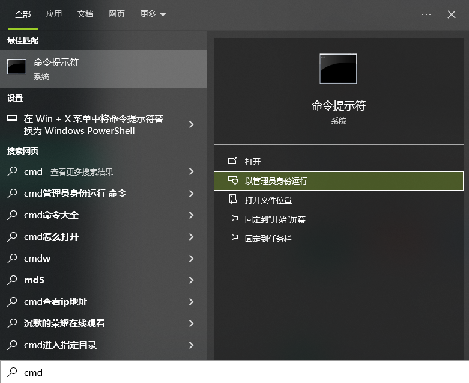
Task: Search web for cmd命令大全
Action: click(x=103, y=215)
